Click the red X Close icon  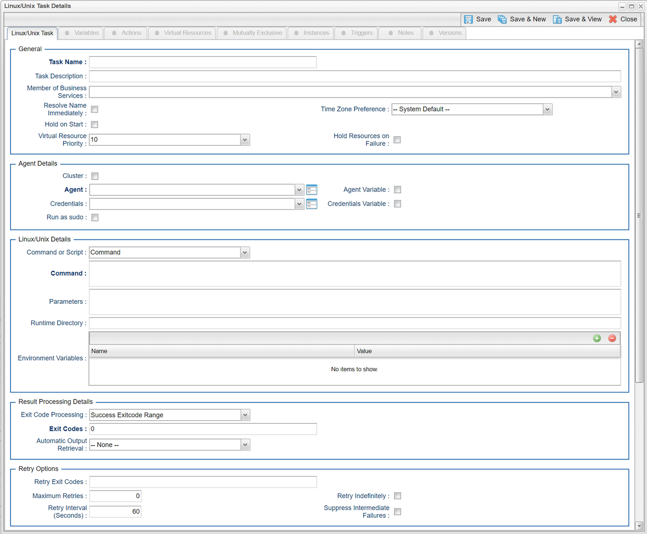tap(613, 19)
